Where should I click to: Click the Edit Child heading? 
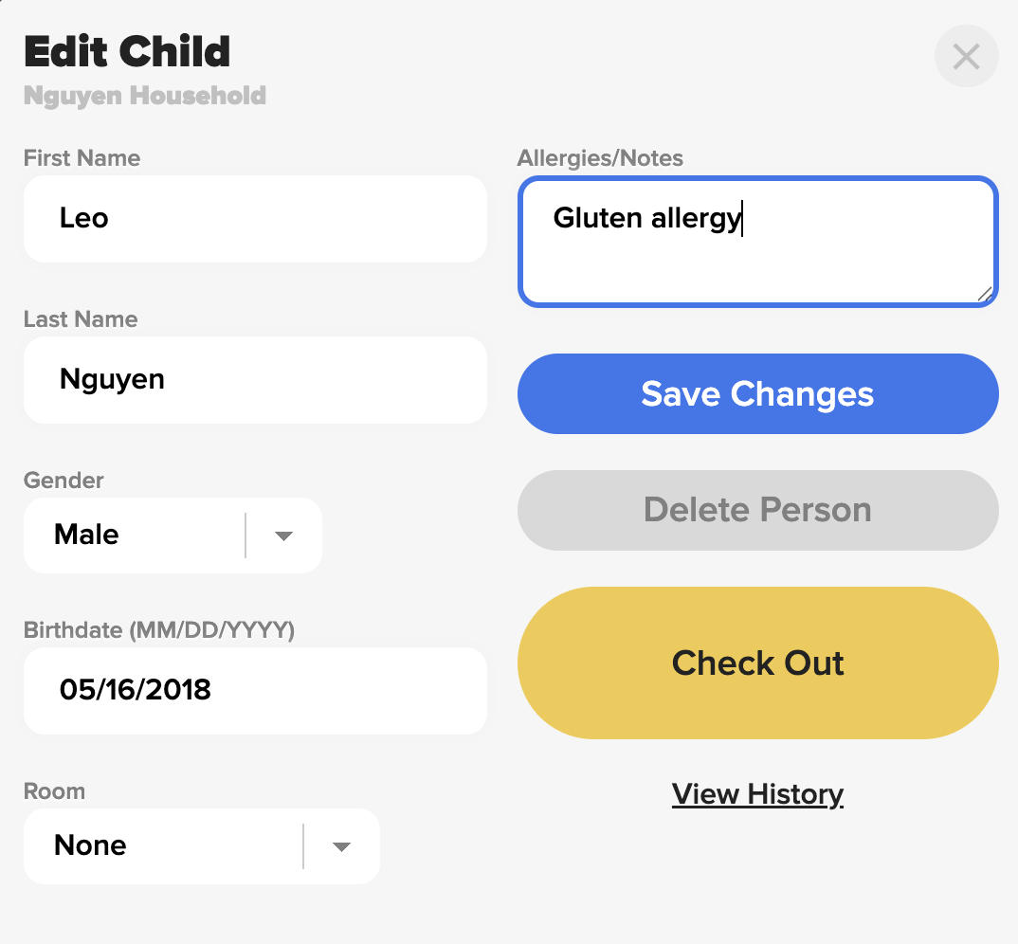(x=127, y=51)
